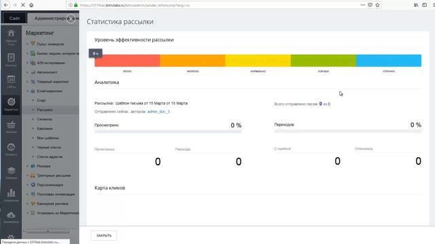Bookmark this page with star icon
This screenshot has height=244, width=435.
pyautogui.click(x=377, y=5)
